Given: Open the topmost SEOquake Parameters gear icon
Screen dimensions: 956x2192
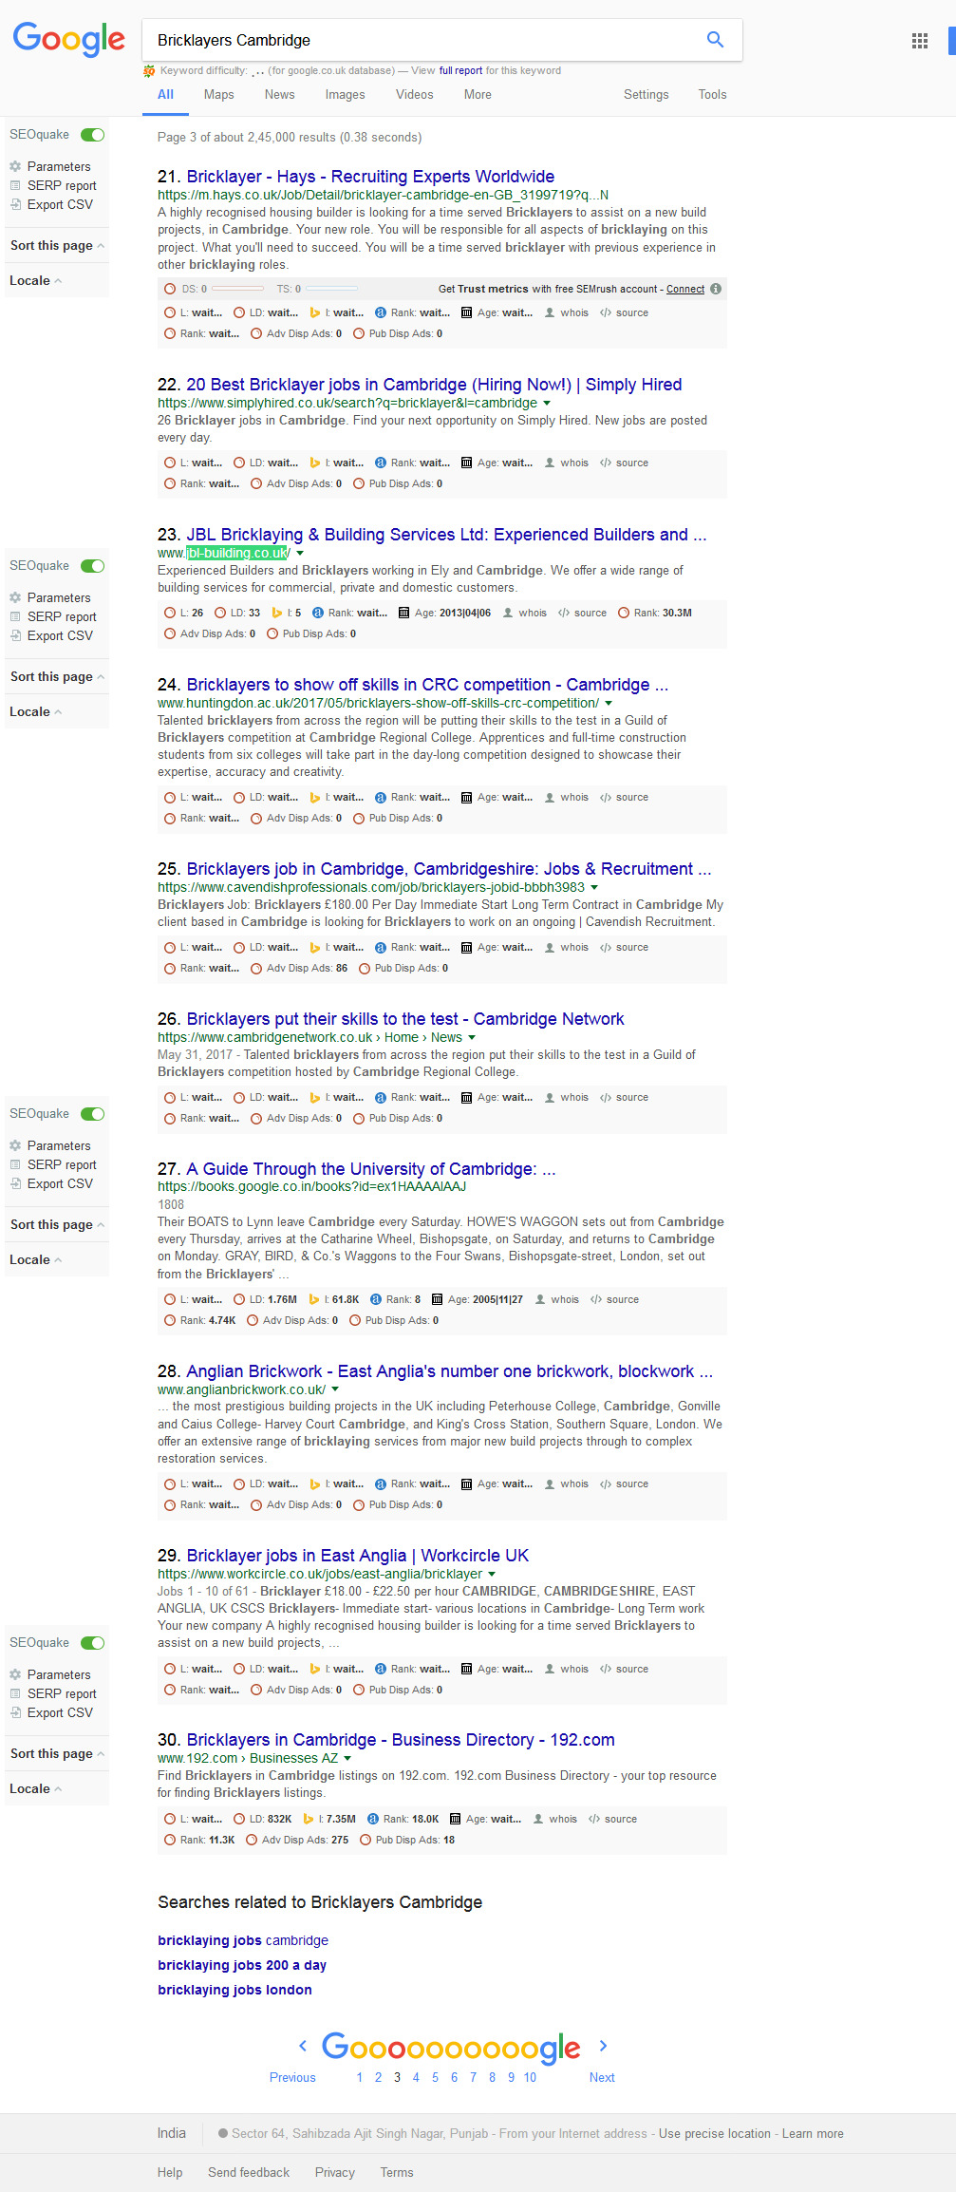Looking at the screenshot, I should coord(15,166).
